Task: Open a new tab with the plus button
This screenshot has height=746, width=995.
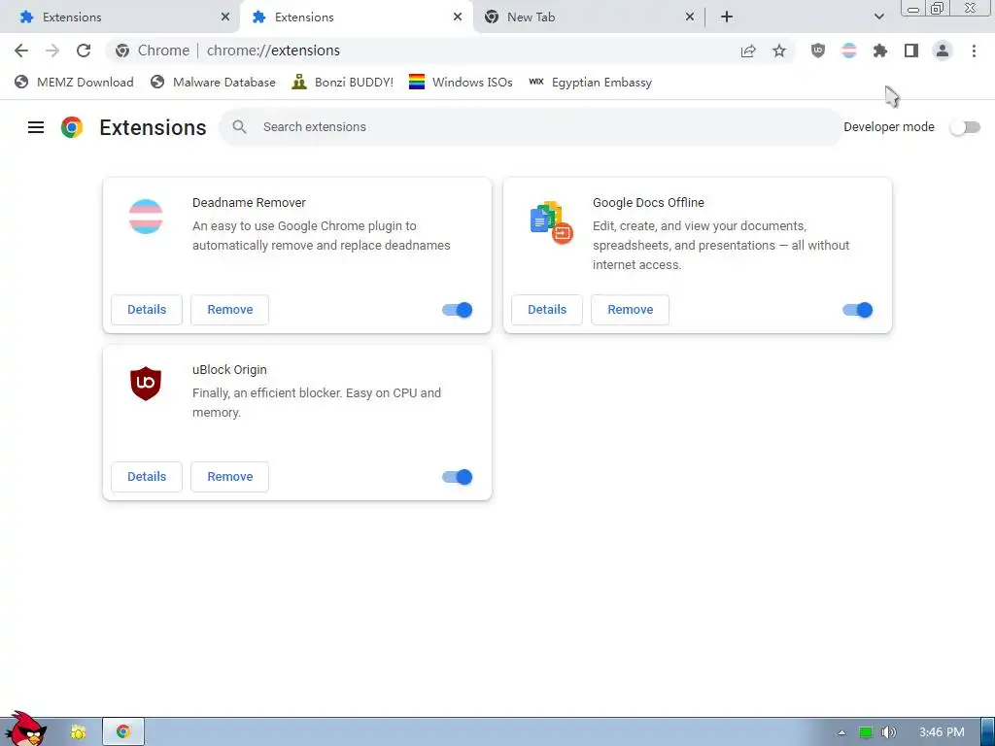Action: 727,17
